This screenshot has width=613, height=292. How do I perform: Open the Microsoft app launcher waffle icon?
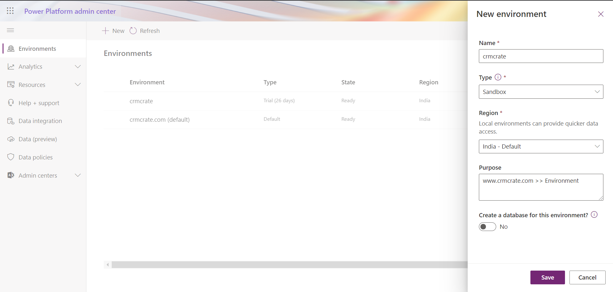10,11
